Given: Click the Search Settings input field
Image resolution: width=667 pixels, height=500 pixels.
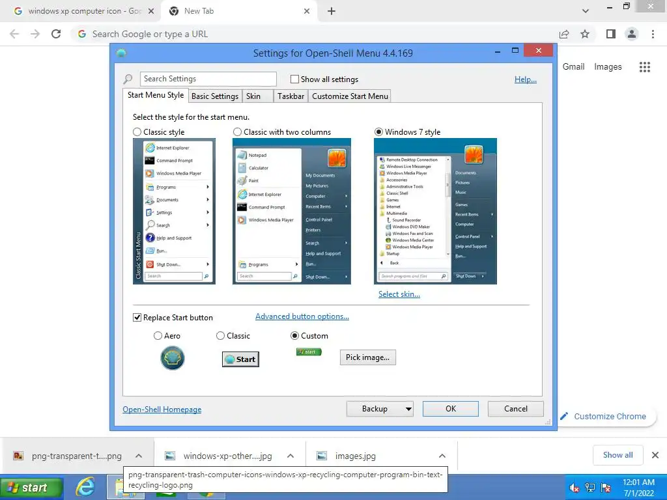Looking at the screenshot, I should pyautogui.click(x=208, y=79).
